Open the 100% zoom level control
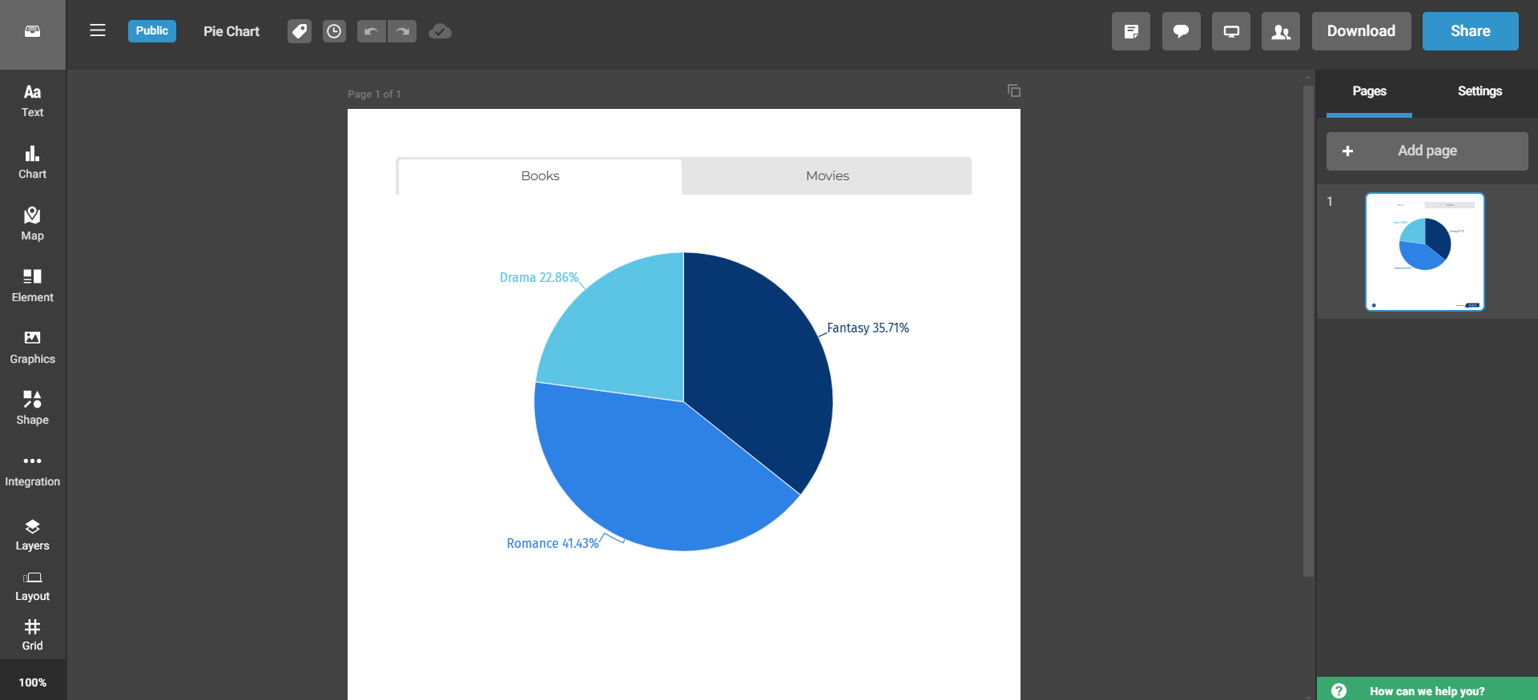Image resolution: width=1538 pixels, height=700 pixels. [33, 682]
